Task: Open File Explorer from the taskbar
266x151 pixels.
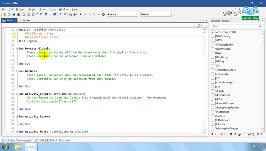Action: point(19,147)
